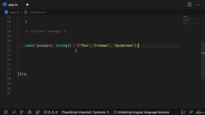Screen dimensions: 205x115
Task: Open the Search magnifier icon
Action: click(14, 112)
